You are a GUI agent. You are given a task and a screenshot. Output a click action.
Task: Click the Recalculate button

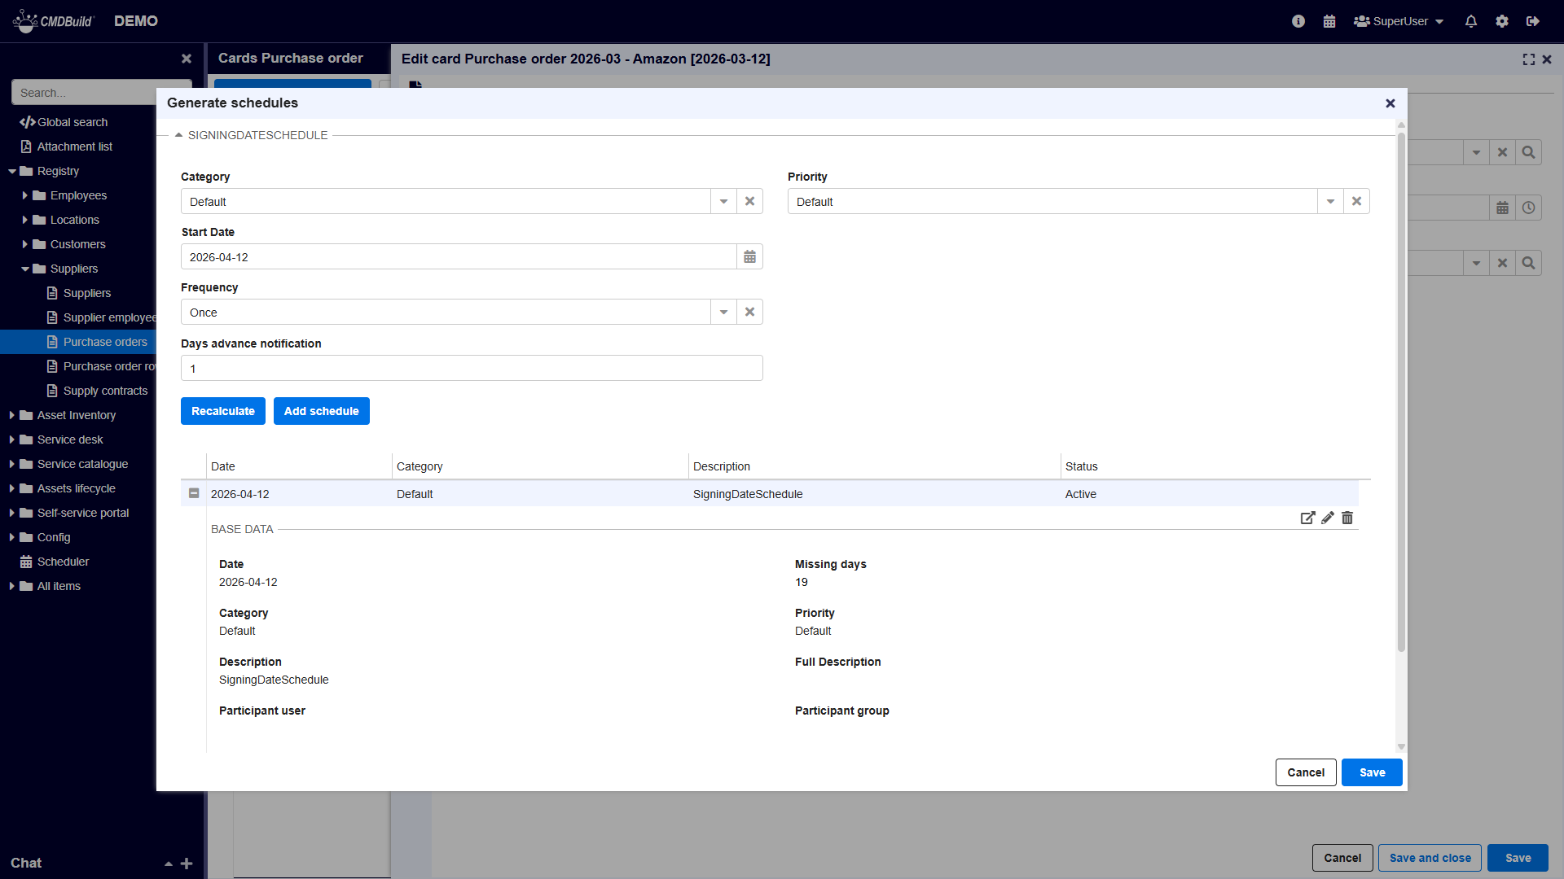[x=222, y=411]
